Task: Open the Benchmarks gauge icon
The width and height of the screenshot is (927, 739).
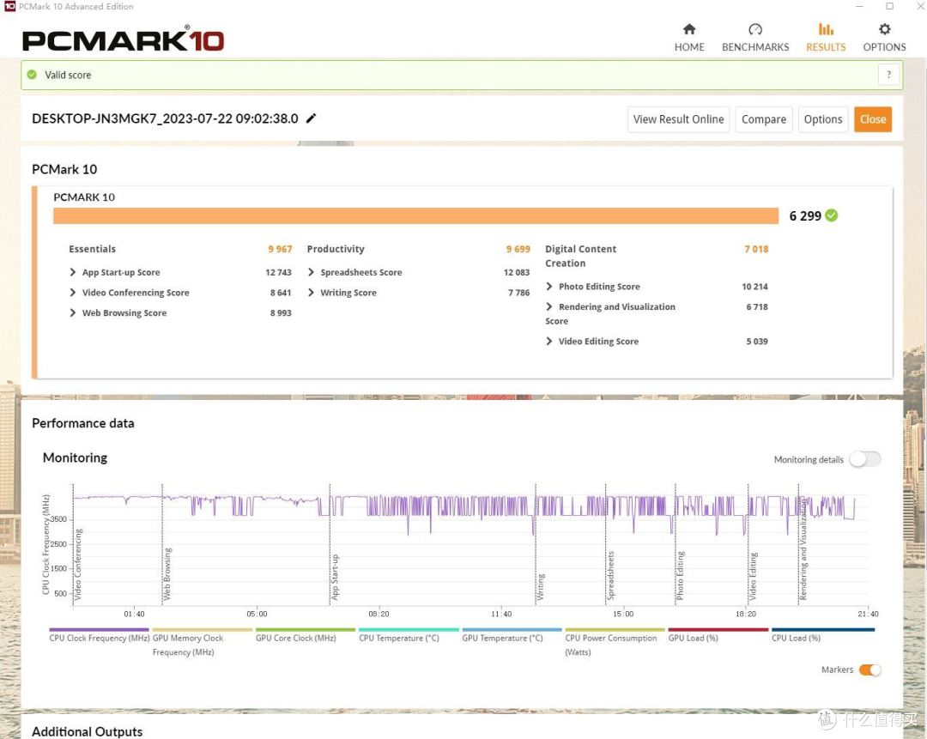Action: pyautogui.click(x=755, y=29)
